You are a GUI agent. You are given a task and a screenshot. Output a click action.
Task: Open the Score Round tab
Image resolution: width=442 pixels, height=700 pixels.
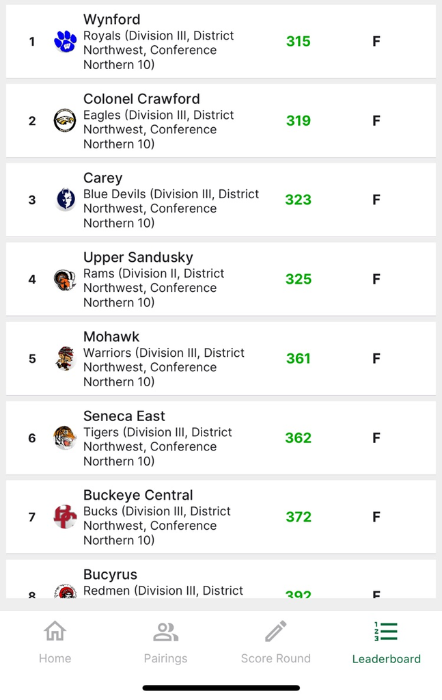click(275, 642)
